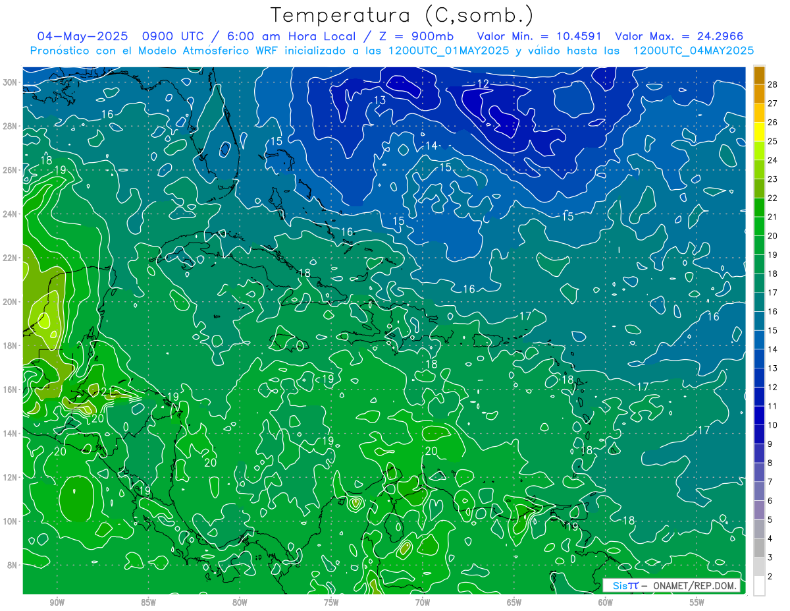Click the "22N" latitude axis label
Viewport: 790px width, 611px height.
11,258
